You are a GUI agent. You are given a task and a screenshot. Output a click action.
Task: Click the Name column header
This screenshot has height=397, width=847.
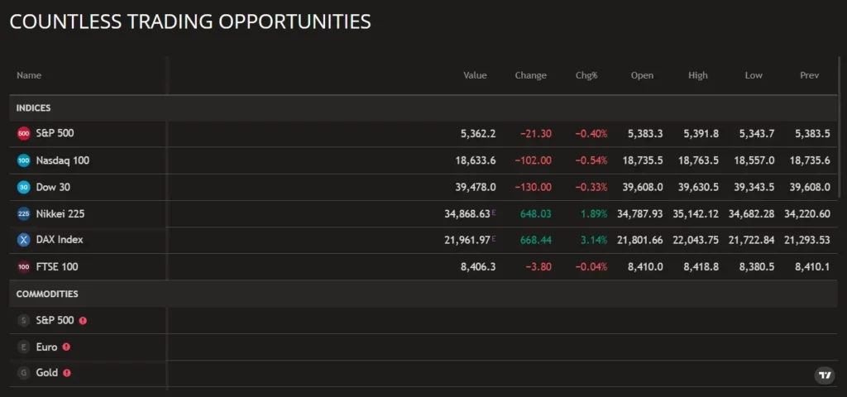29,75
